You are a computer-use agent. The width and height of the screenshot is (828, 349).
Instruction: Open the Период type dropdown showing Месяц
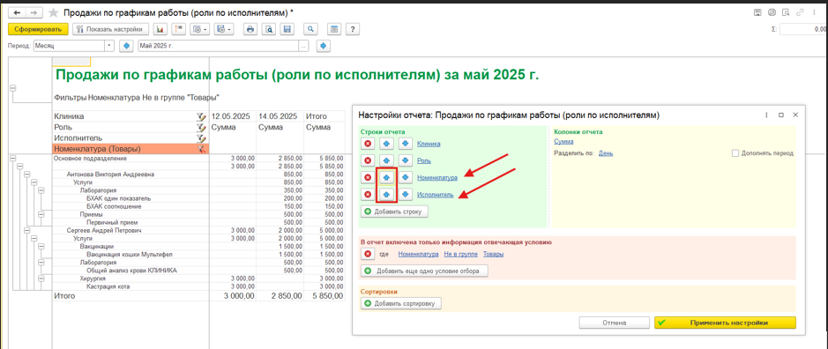pos(110,46)
